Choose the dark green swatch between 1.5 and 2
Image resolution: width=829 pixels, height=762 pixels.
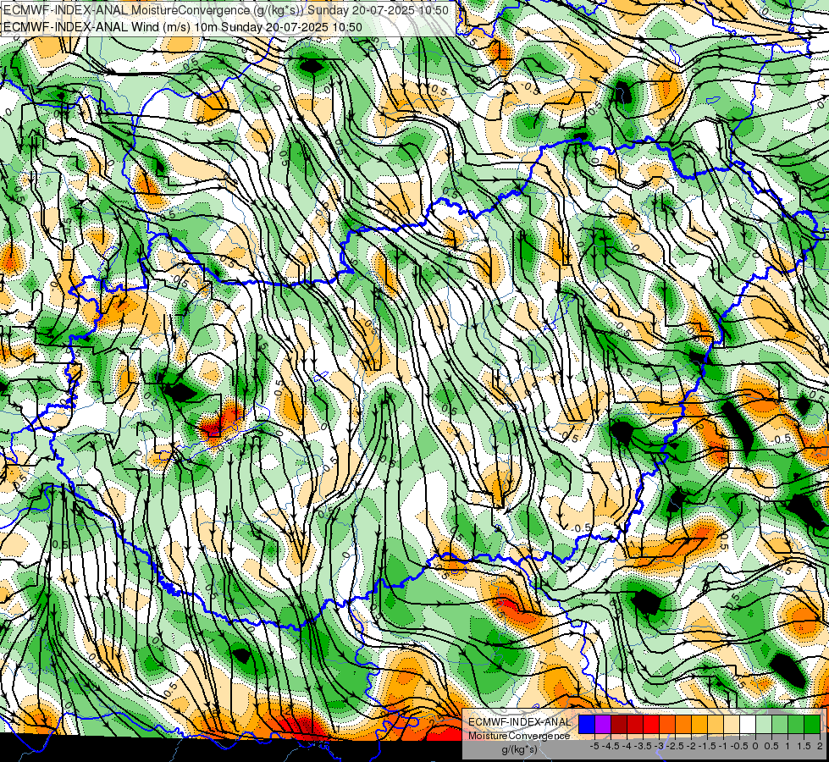point(812,725)
